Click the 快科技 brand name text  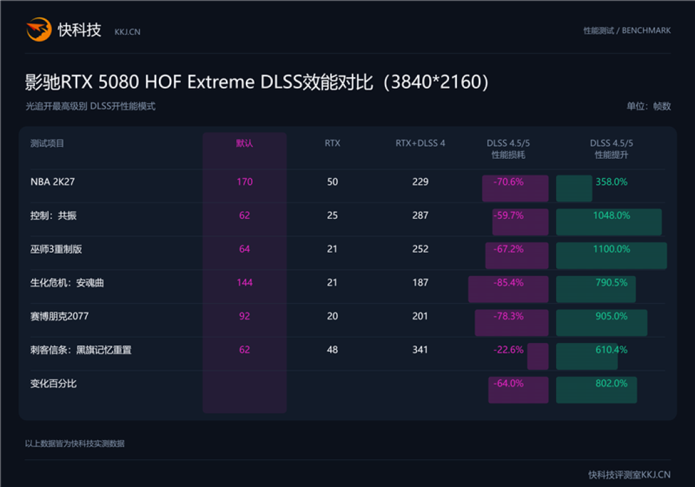(x=80, y=30)
